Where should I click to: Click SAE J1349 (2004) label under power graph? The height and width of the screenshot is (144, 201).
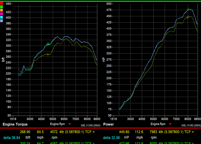191,125
